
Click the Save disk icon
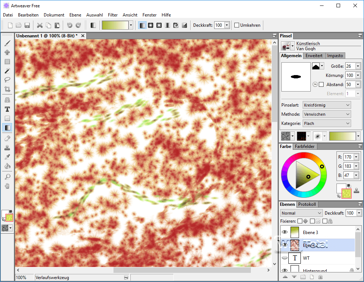pyautogui.click(x=27, y=25)
